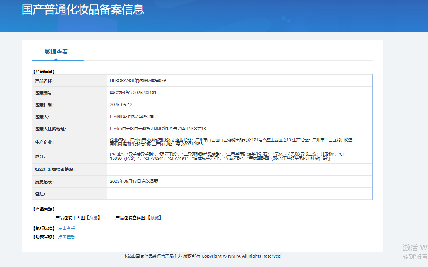This screenshot has height=267, width=428.
Task: Click 备案人住所地址 value cell
Action: pos(240,129)
